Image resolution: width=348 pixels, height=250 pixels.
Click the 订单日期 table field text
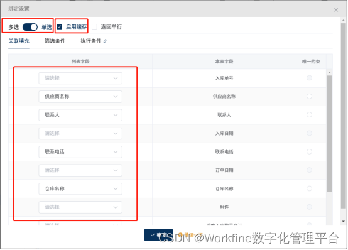click(x=224, y=170)
